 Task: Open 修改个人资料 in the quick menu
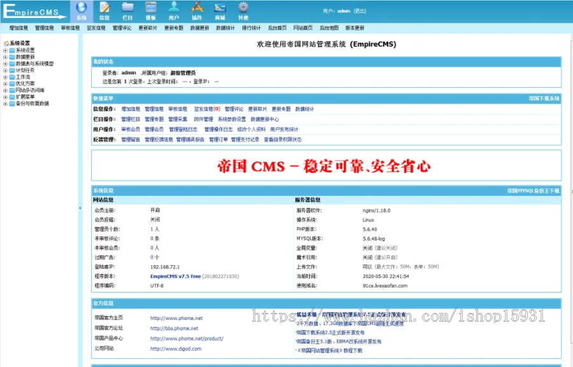251,129
